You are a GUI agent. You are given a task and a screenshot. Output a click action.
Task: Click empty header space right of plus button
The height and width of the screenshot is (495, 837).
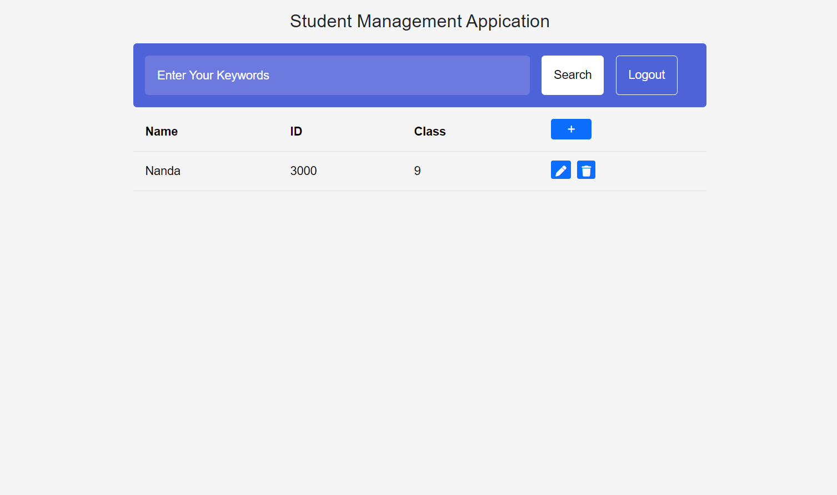[650, 131]
